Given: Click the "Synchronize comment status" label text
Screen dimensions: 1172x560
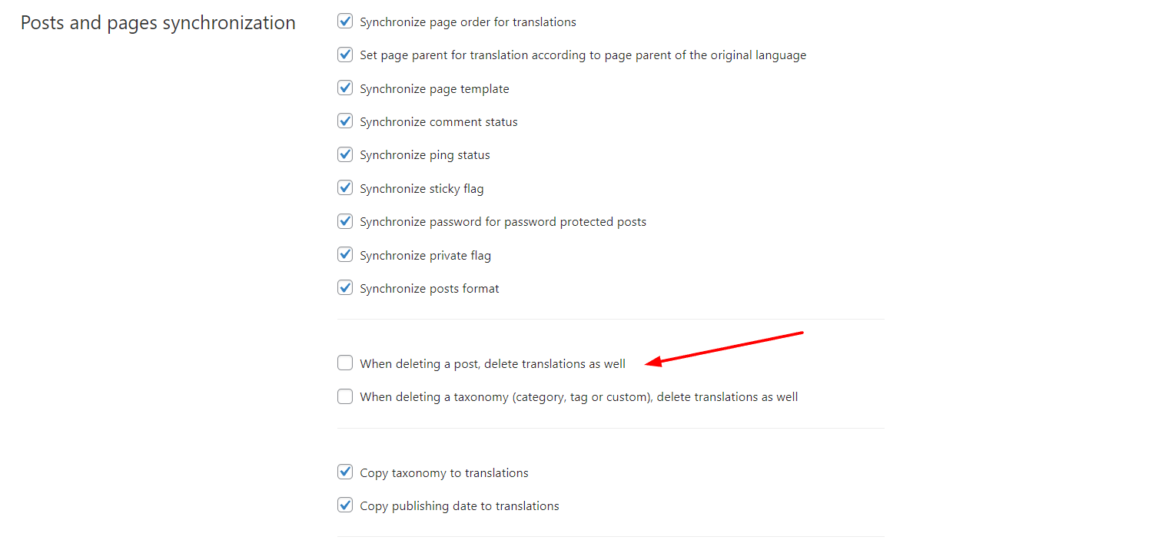Looking at the screenshot, I should pyautogui.click(x=438, y=122).
